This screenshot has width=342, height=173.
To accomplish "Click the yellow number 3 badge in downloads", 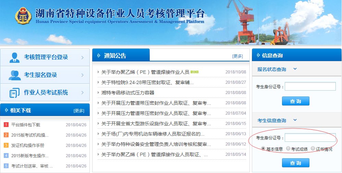I will (6, 145).
